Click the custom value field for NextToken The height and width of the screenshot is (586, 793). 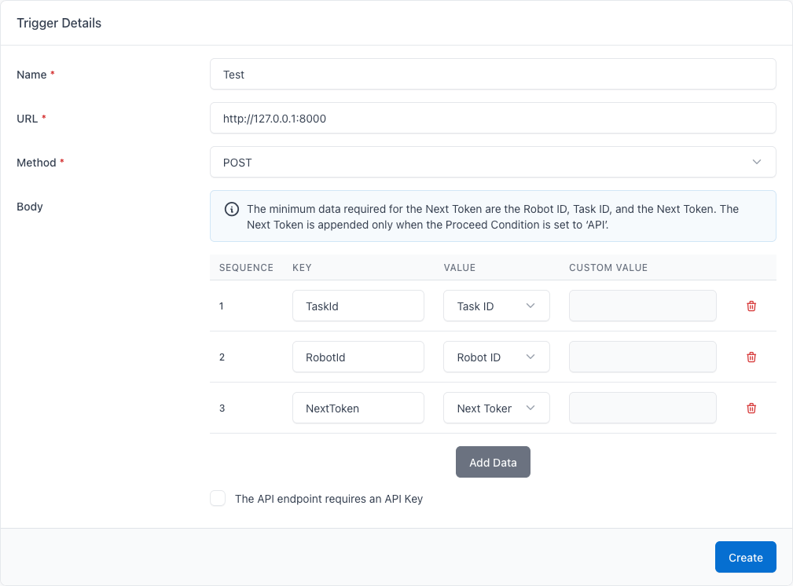pos(642,408)
